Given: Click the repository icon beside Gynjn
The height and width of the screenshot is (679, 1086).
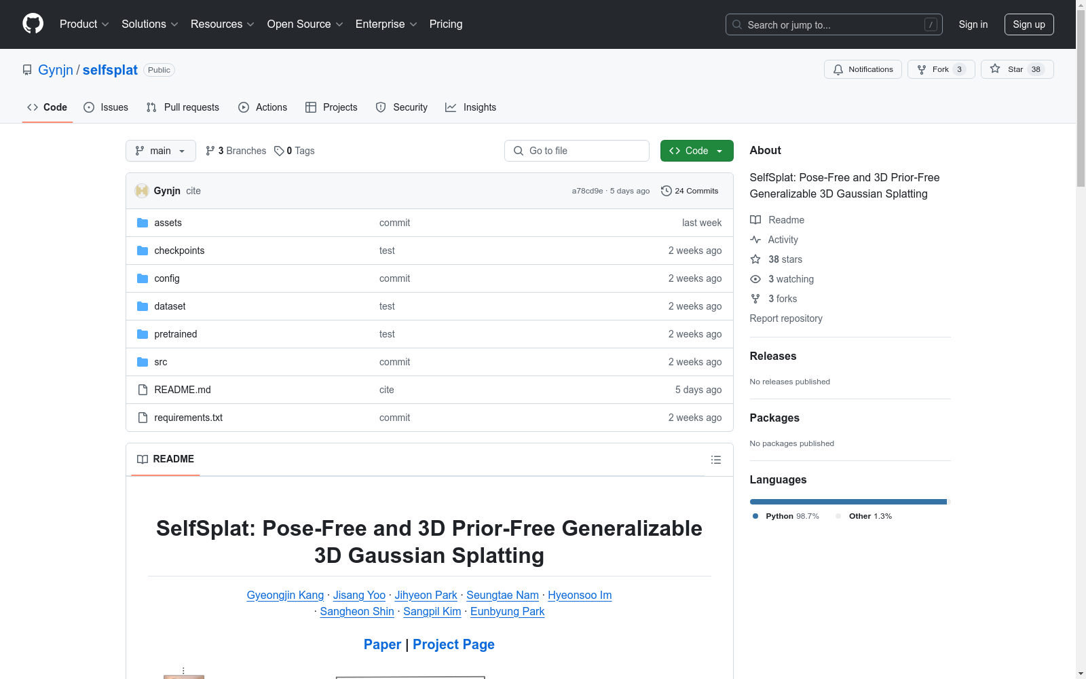Looking at the screenshot, I should (x=27, y=70).
